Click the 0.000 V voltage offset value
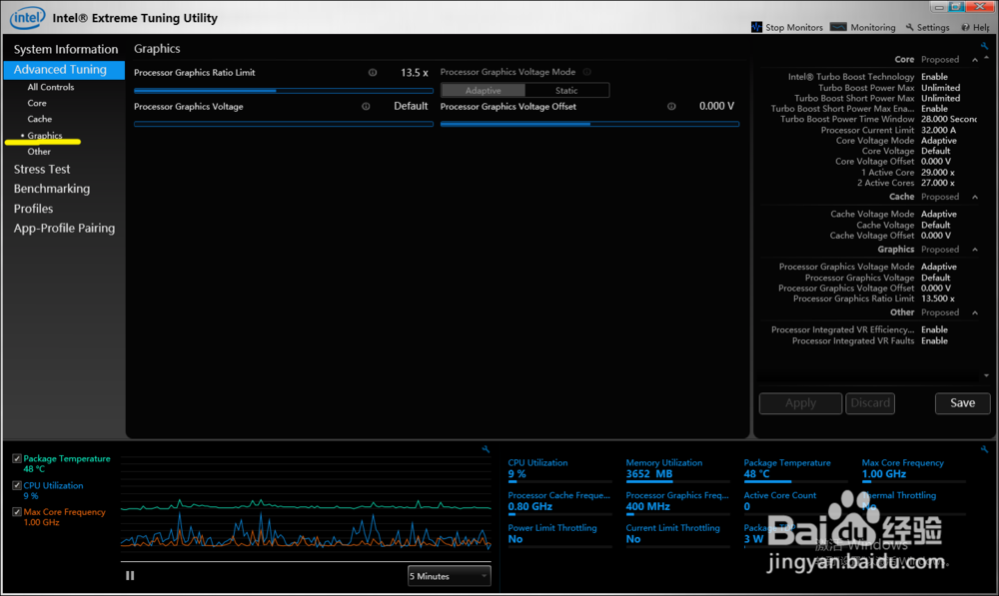This screenshot has height=596, width=999. (716, 106)
